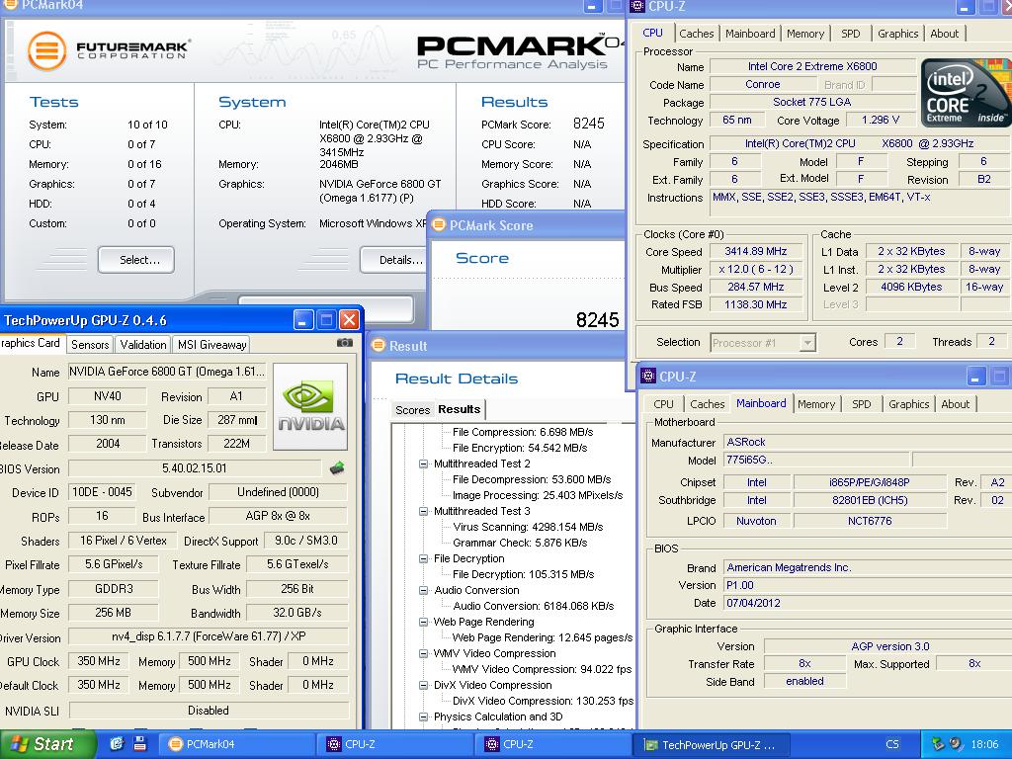Click the Grammar Check 5.876 KB/s row
Screen dimensions: 1012x759
coord(520,543)
